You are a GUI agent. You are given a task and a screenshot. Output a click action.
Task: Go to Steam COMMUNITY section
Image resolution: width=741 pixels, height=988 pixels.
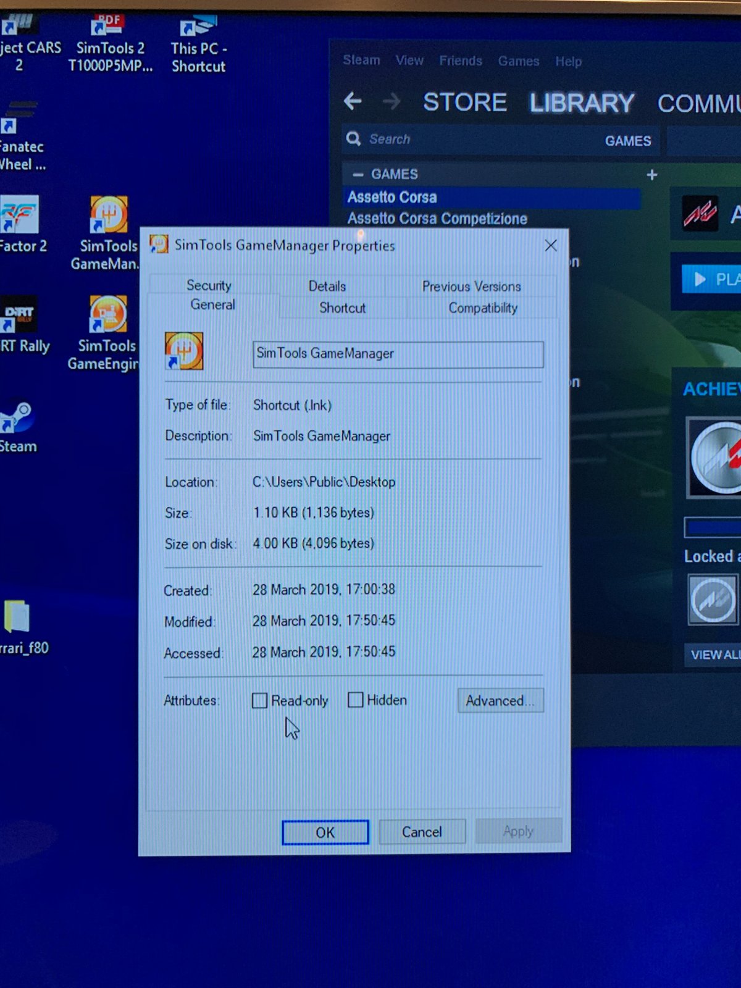click(699, 104)
